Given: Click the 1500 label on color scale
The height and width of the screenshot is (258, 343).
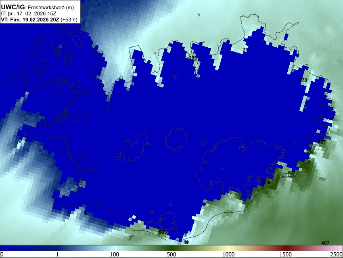Looking at the screenshot, I should (x=286, y=254).
